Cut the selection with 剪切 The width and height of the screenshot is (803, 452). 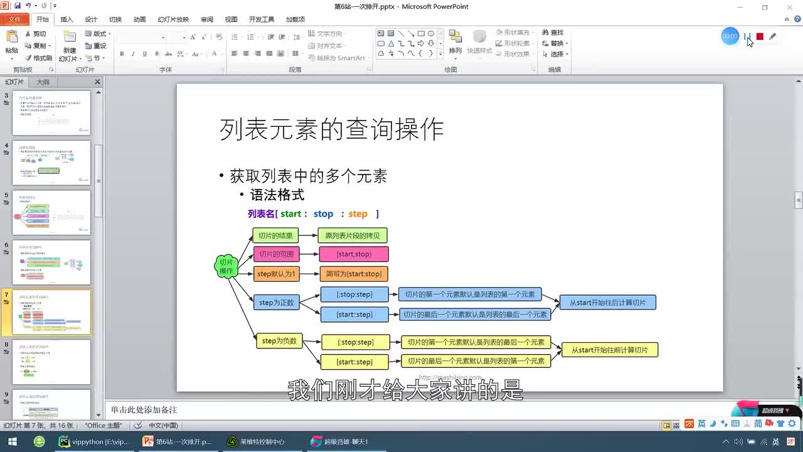(x=35, y=34)
